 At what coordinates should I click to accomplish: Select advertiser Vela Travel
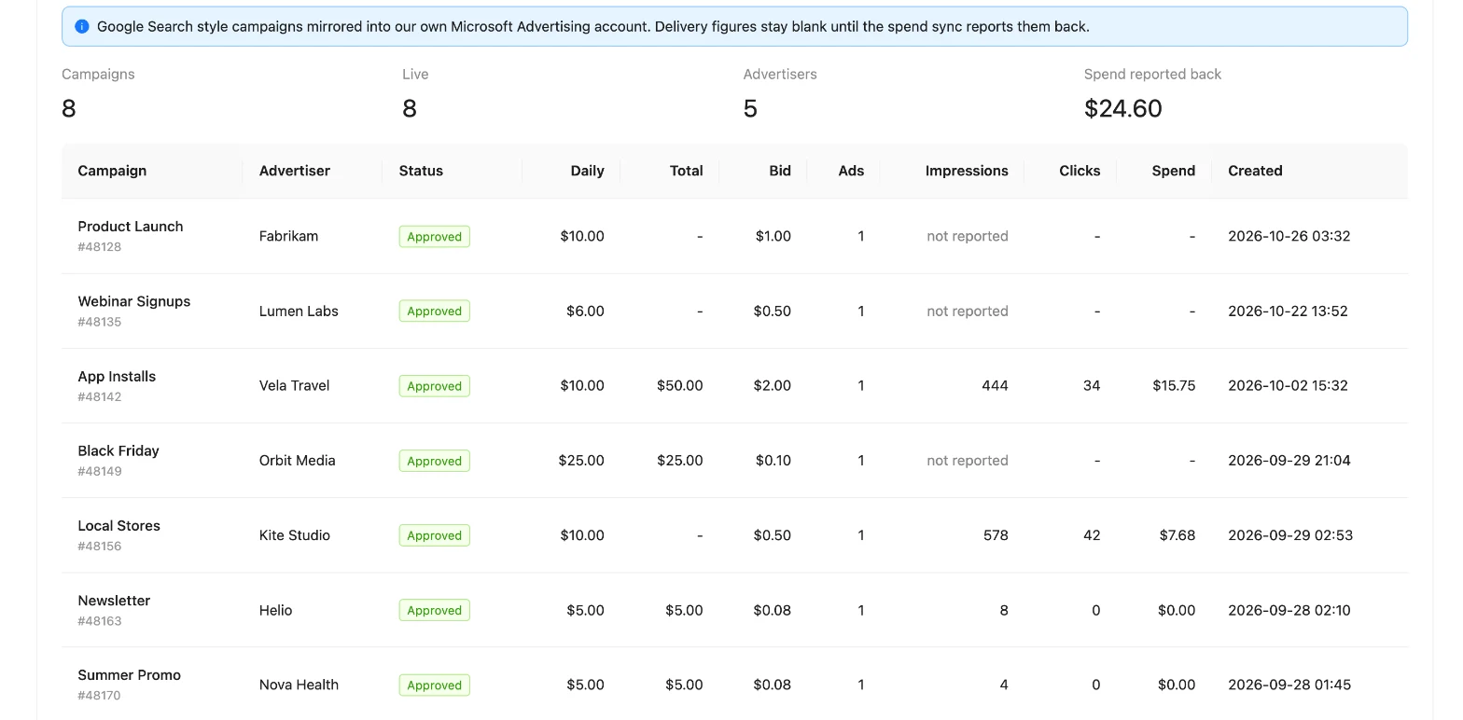click(294, 385)
